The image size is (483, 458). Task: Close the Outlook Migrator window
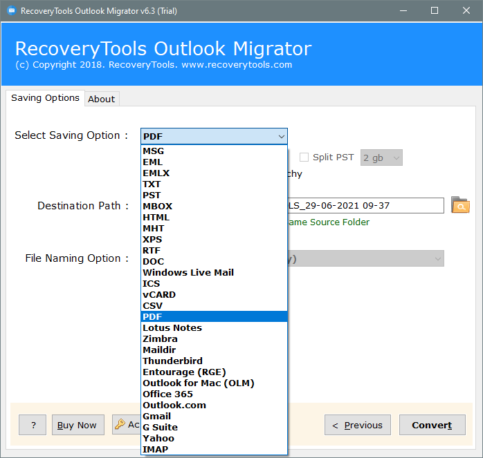tap(466, 11)
